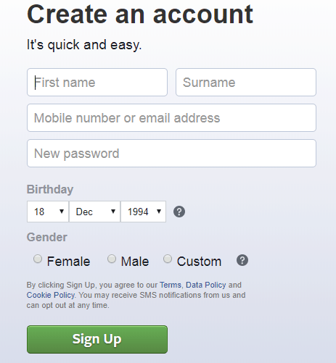Image resolution: width=336 pixels, height=363 pixels.
Task: Open the birthday month dropdown showing Dec
Action: [94, 212]
